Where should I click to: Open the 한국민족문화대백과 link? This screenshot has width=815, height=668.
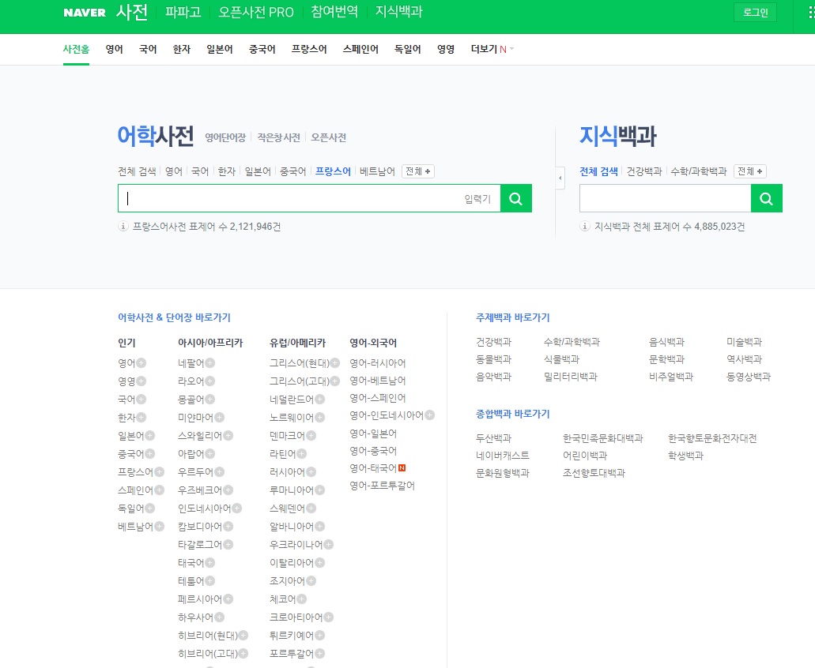click(x=603, y=438)
